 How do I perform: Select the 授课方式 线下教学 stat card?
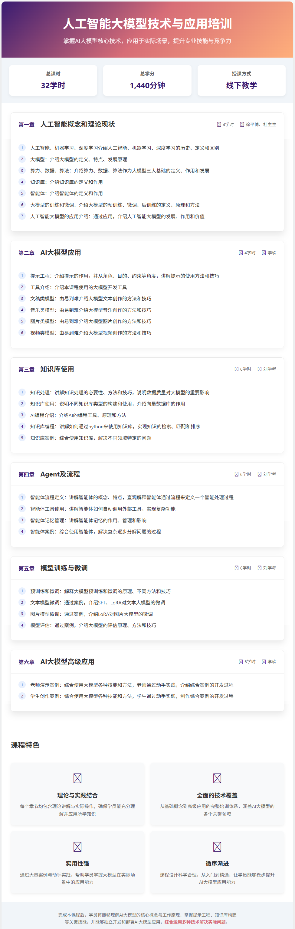[x=241, y=80]
